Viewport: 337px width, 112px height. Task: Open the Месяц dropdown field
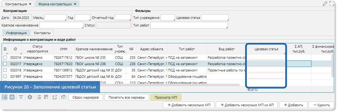point(56,18)
